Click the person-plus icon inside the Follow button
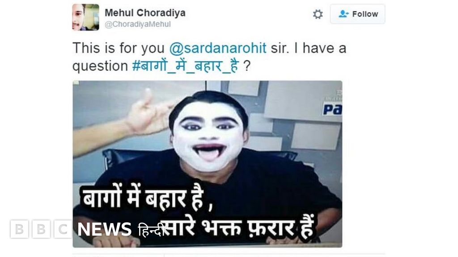 (343, 14)
